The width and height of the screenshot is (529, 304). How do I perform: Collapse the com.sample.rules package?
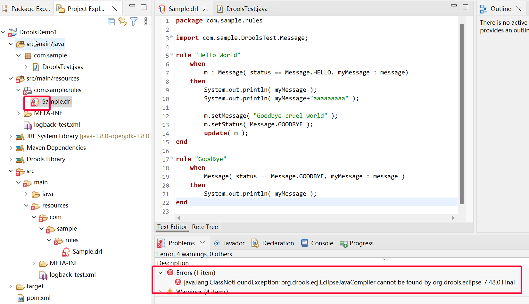pyautogui.click(x=19, y=90)
